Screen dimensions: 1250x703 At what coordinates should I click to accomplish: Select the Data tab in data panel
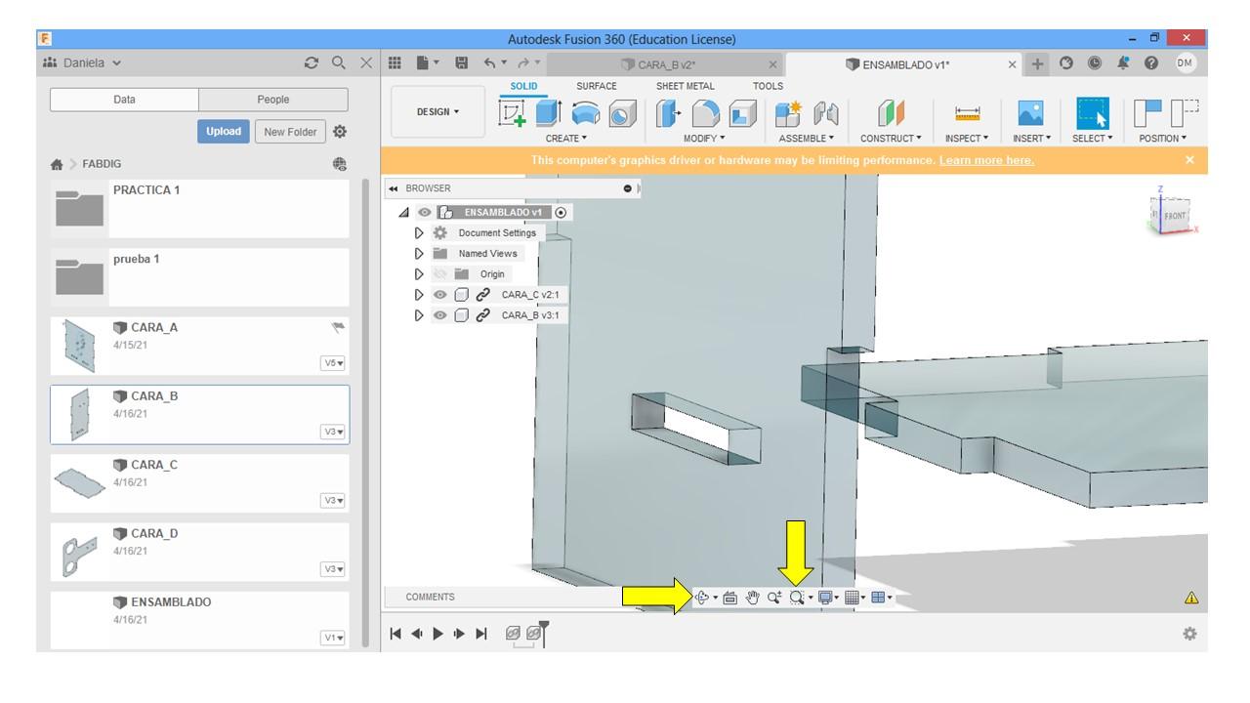tap(124, 100)
